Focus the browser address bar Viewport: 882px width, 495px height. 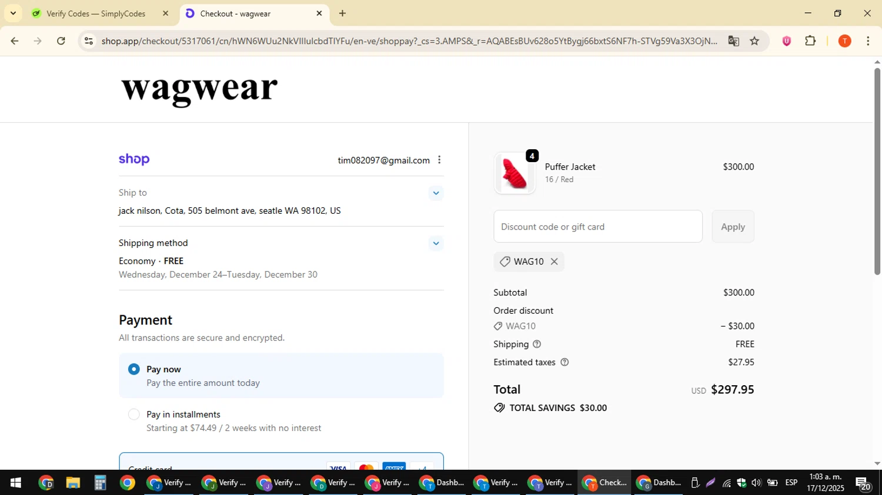[409, 41]
